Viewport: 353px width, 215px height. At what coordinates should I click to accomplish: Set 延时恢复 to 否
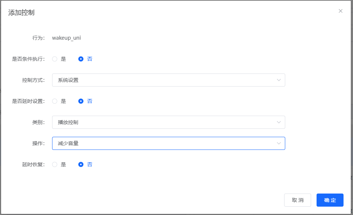[x=81, y=164]
